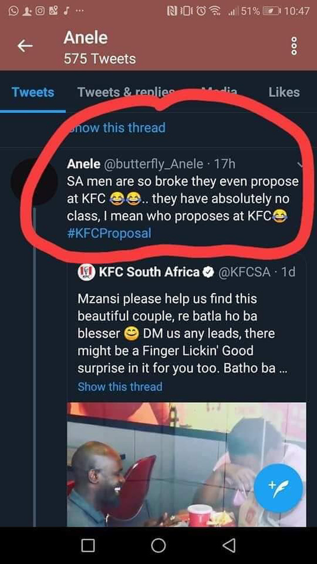Screen dimensions: 317x564
Task: Expand tweet options chevron on Anele's tweet
Action: coord(301,164)
